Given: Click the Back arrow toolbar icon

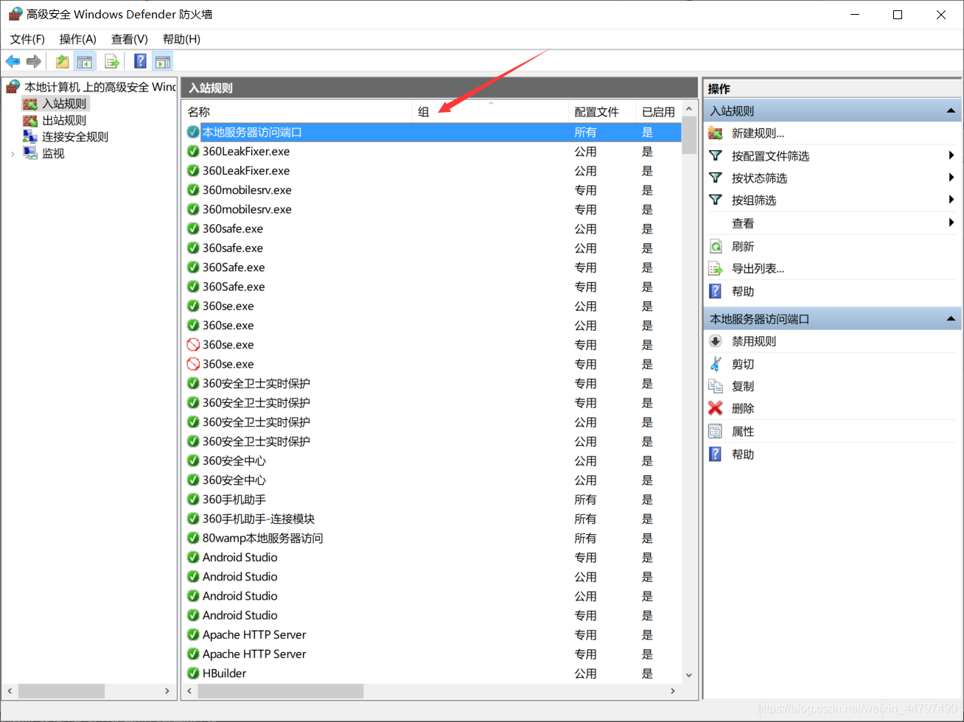Looking at the screenshot, I should point(13,62).
